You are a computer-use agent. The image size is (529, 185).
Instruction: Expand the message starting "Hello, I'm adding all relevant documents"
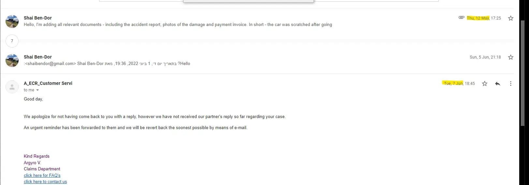178,25
